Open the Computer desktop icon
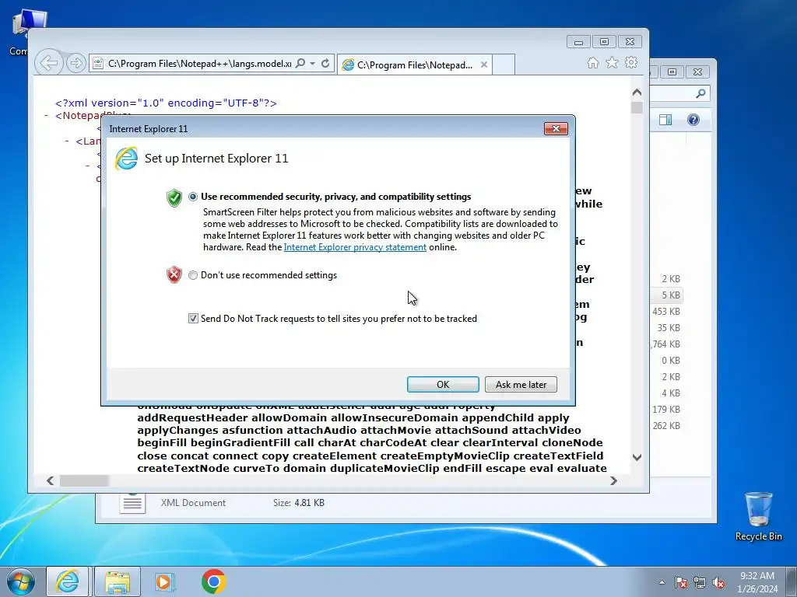797x597 pixels. pos(23,31)
